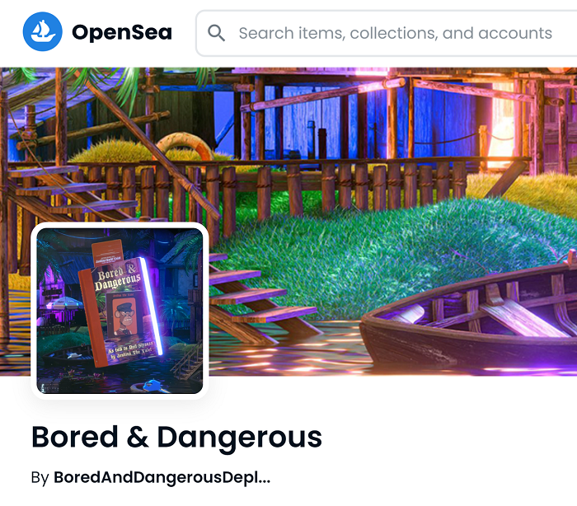Click the magnifying glass search icon
This screenshot has width=577, height=506.
[216, 33]
